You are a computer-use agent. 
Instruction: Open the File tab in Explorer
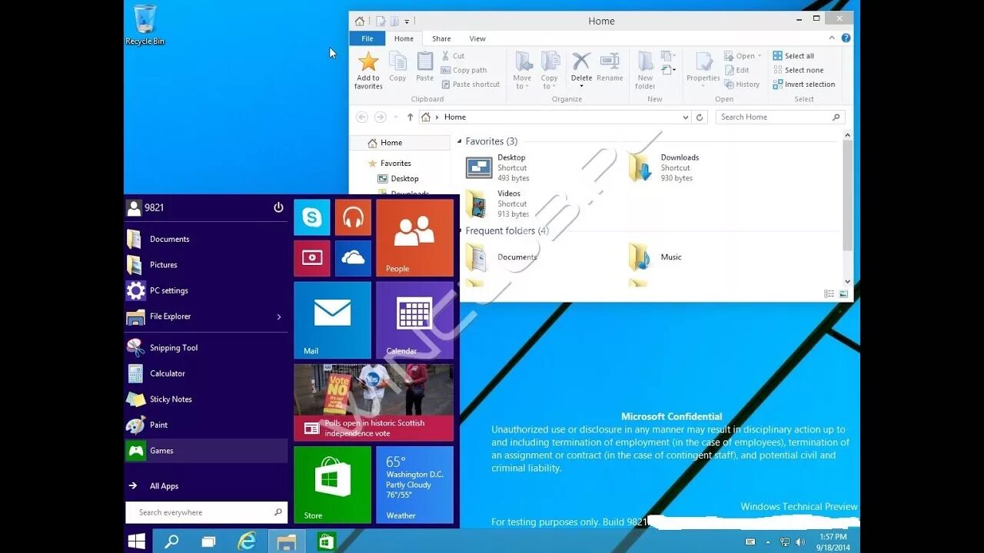[x=367, y=38]
